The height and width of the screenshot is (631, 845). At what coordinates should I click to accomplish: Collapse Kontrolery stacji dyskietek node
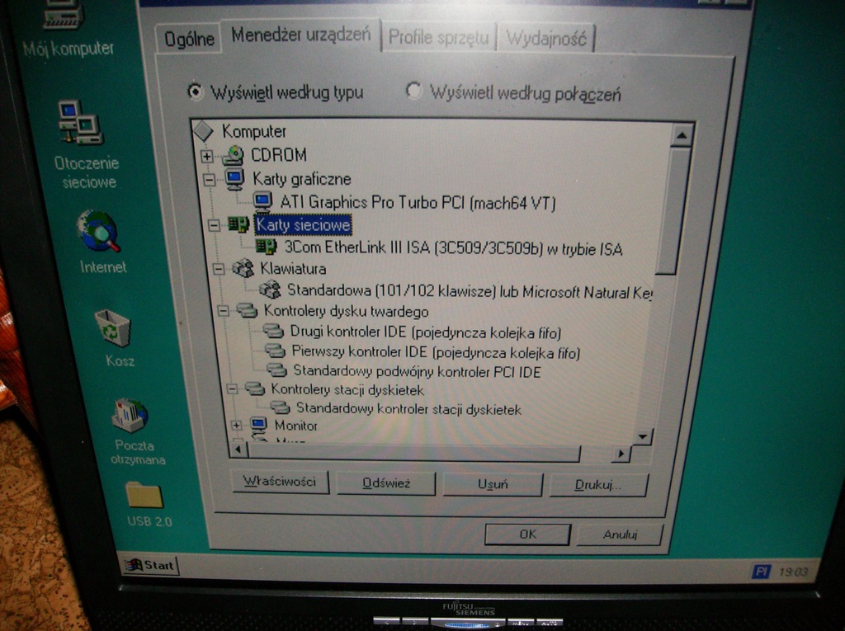click(232, 389)
